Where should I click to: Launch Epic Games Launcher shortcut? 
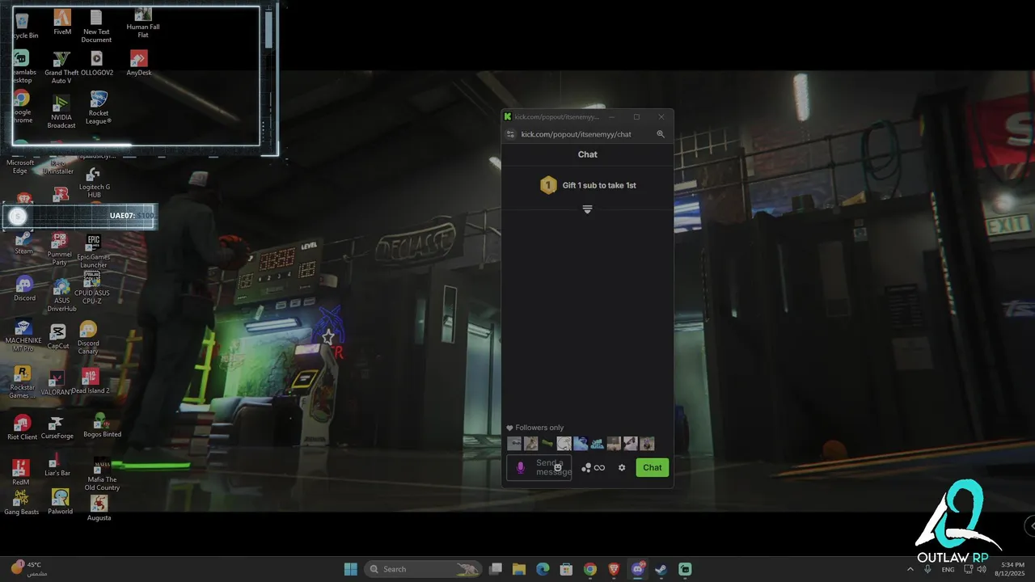94,251
